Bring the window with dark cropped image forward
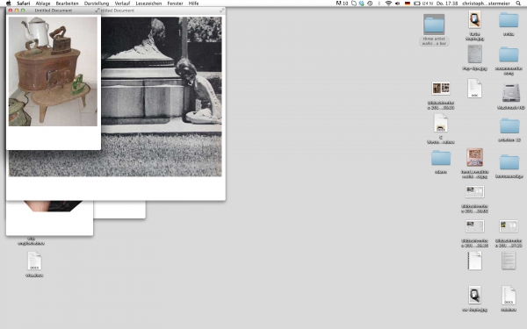Screen dimensions: 527x329 pos(49,218)
